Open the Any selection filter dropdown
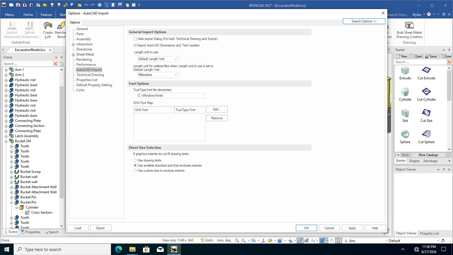 point(368,241)
